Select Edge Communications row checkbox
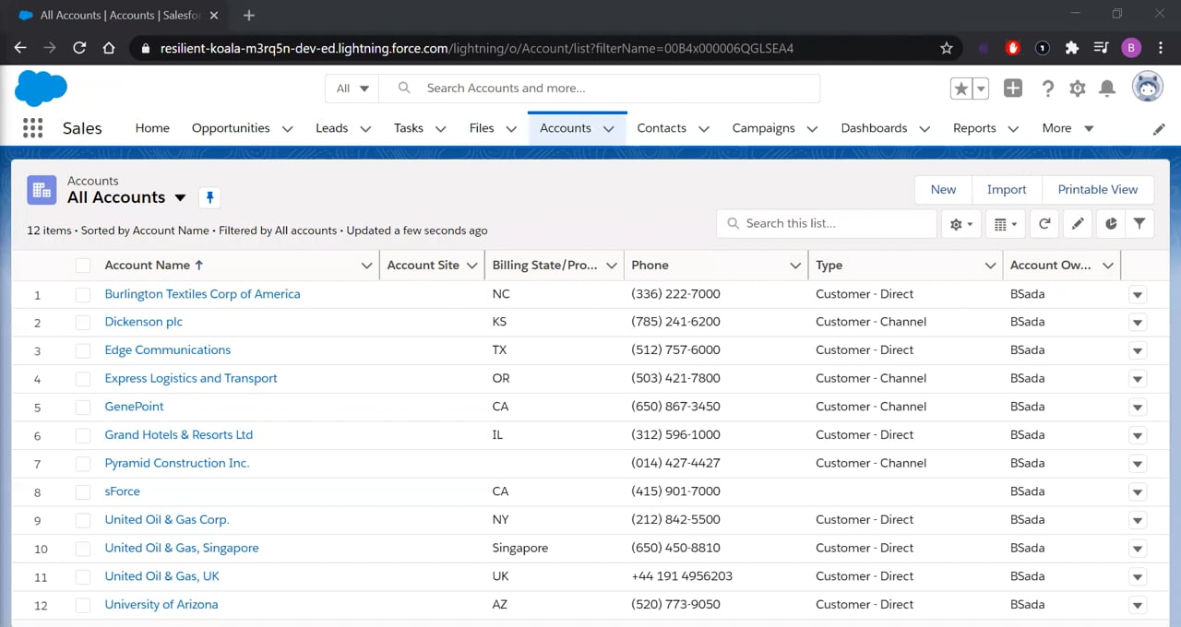1181x627 pixels. pyautogui.click(x=83, y=351)
